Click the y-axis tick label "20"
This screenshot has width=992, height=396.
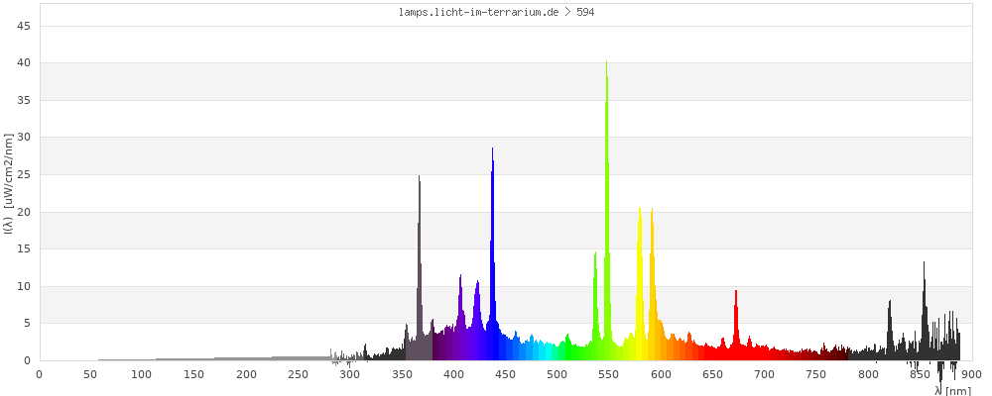25,212
